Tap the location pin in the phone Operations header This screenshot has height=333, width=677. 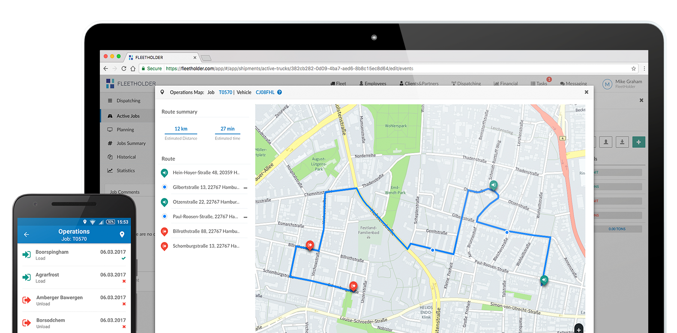coord(122,235)
